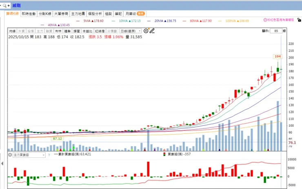The height and width of the screenshot is (189, 302).
Task: Toggle 外資 foreign investor overlay
Action: [x=21, y=31]
